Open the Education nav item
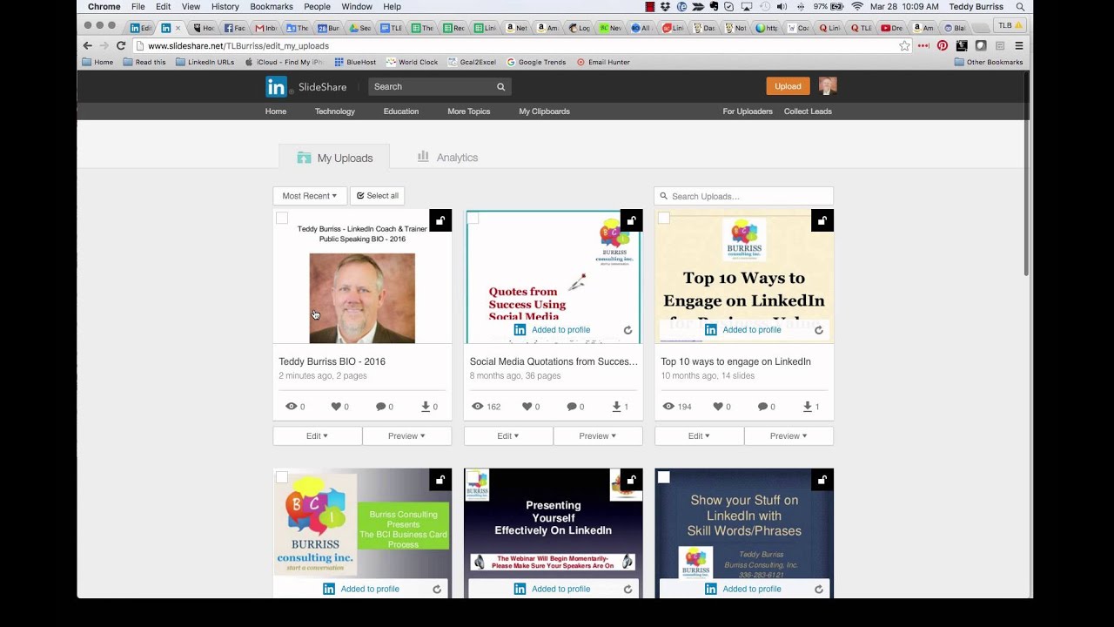 click(x=401, y=111)
